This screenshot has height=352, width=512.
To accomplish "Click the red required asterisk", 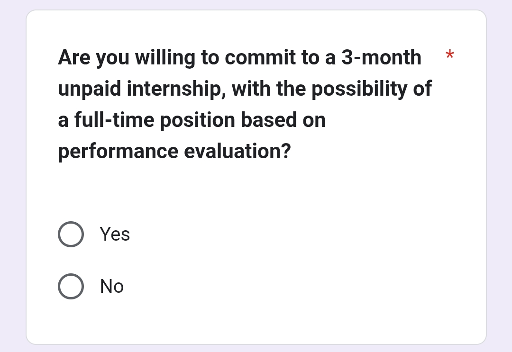I will click(x=450, y=55).
